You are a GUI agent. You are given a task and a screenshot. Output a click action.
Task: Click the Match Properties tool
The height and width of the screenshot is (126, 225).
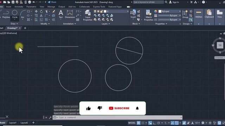point(149,15)
